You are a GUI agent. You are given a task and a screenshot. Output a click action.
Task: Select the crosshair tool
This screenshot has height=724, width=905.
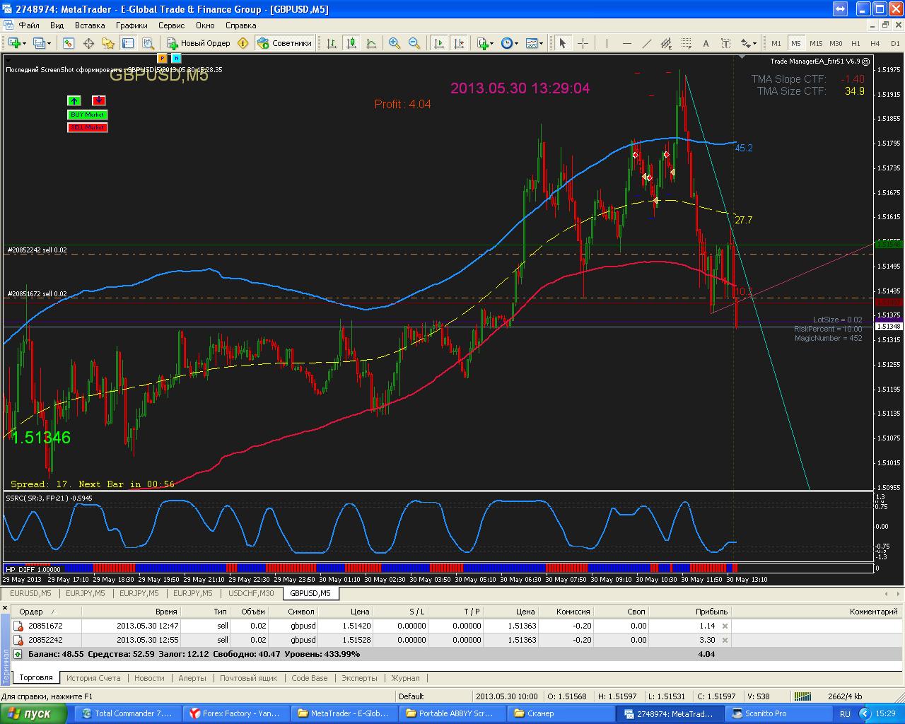(x=583, y=43)
